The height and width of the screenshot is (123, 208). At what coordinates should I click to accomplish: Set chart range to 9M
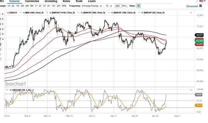(x=32, y=6)
